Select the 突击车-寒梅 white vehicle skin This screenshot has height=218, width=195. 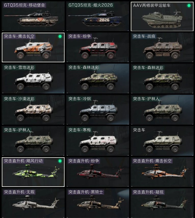[98, 141]
